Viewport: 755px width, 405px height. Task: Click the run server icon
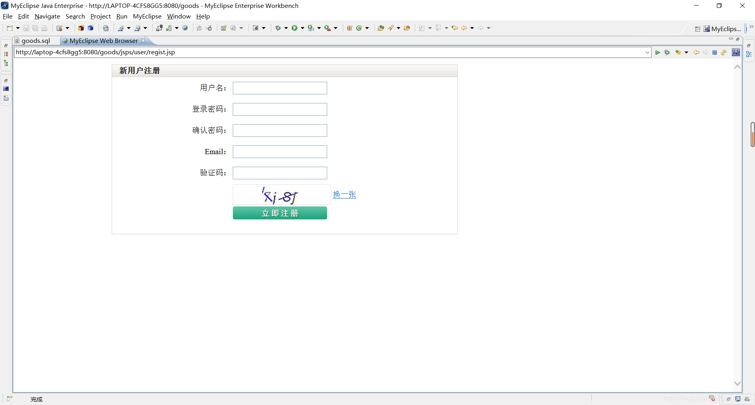[x=169, y=28]
